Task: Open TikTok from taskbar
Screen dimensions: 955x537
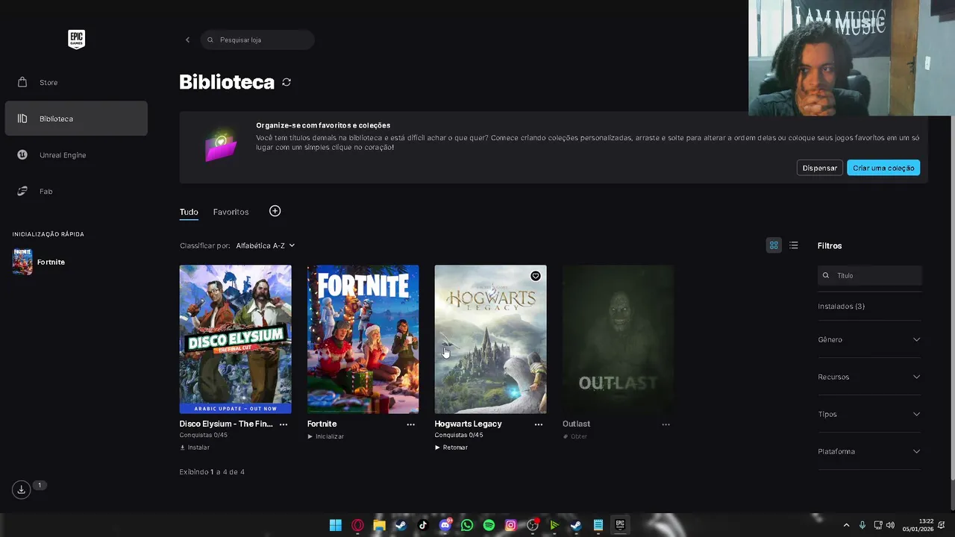Action: point(423,525)
